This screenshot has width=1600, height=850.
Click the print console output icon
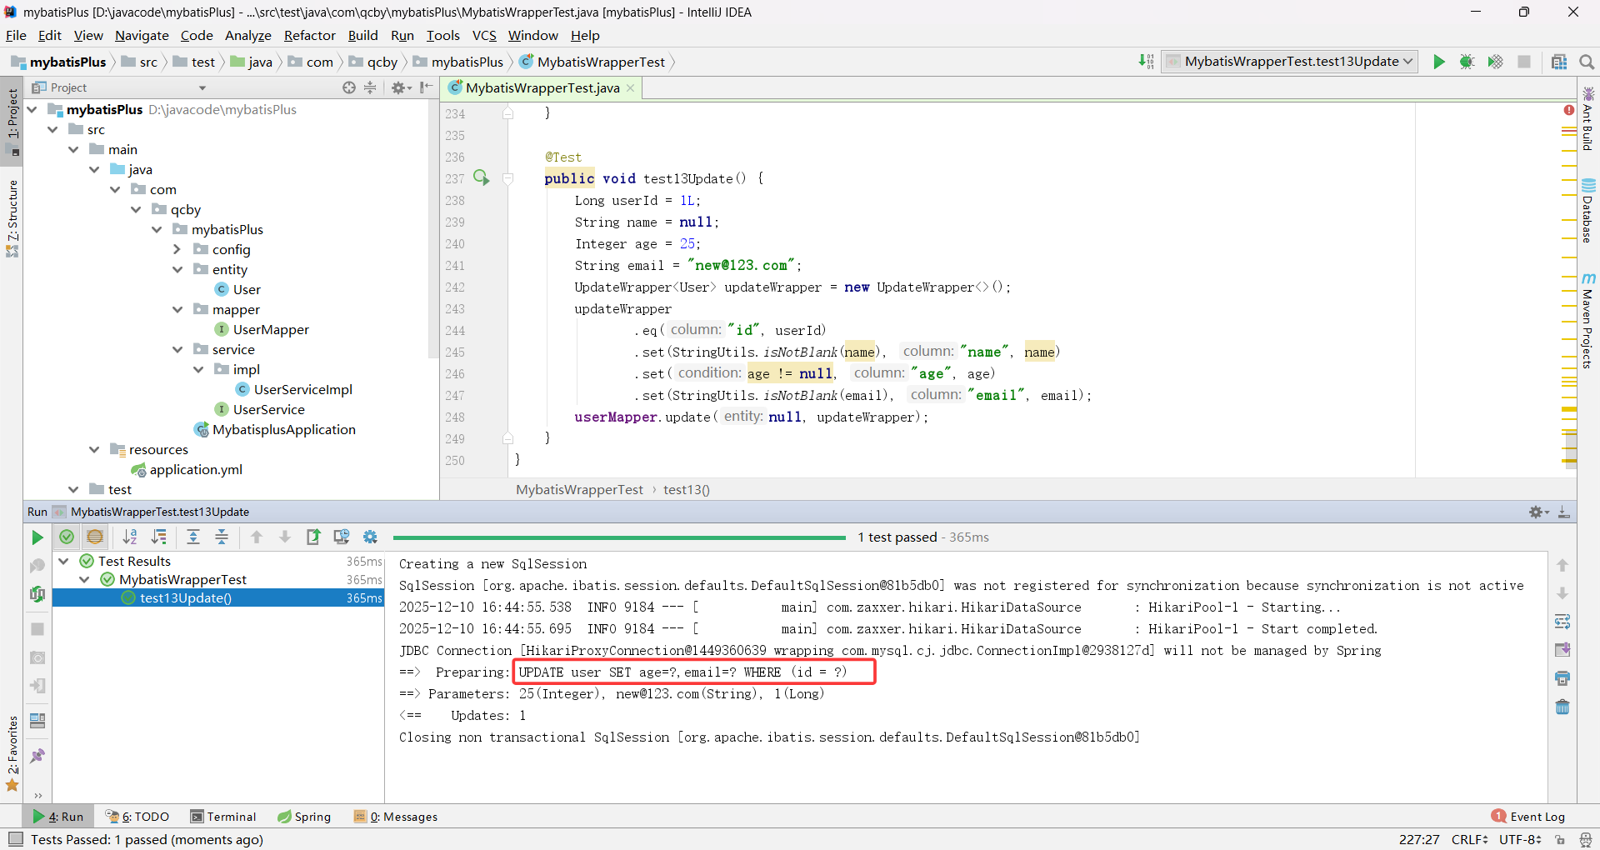(1562, 678)
